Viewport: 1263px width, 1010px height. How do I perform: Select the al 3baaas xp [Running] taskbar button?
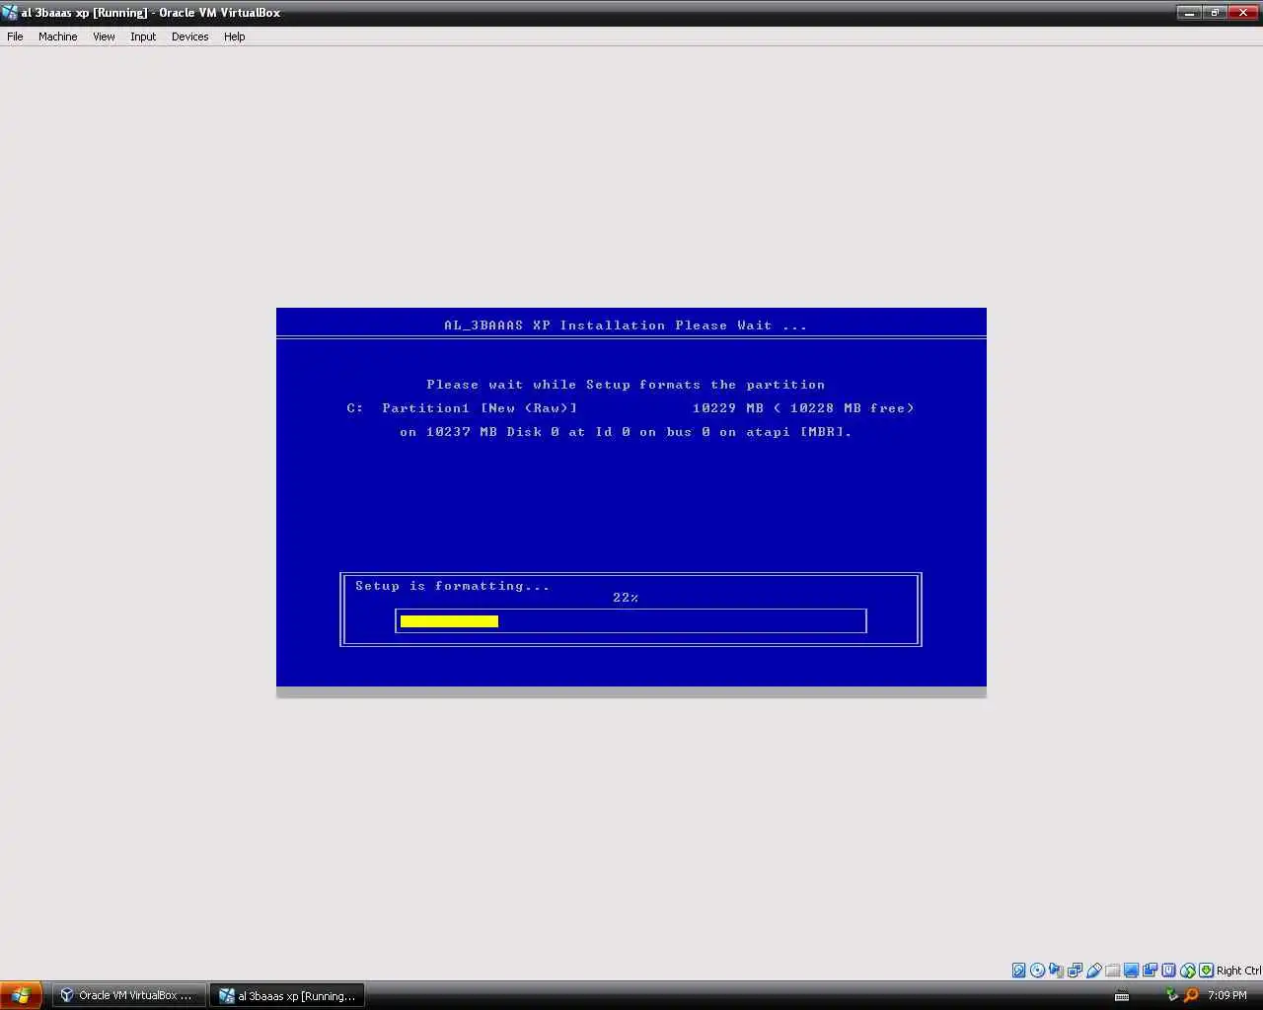[287, 995]
